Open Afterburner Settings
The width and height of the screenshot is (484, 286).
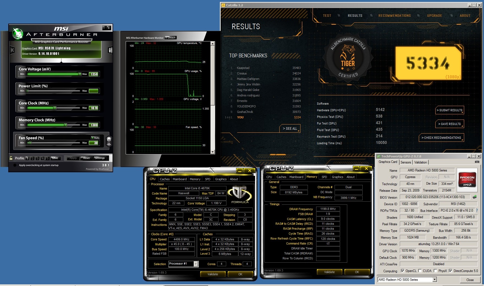tap(99, 158)
